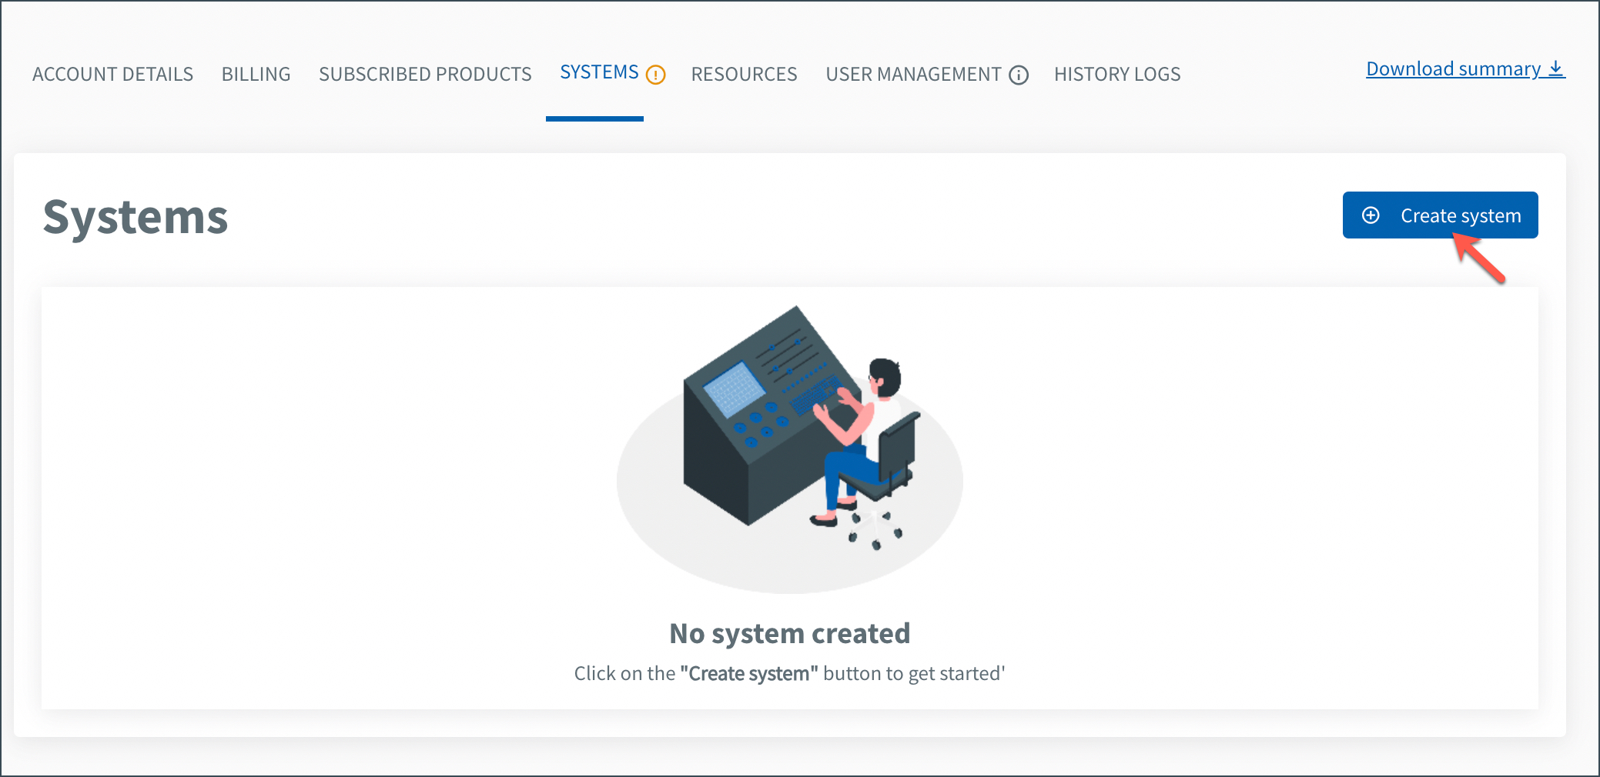
Task: Click the Systems page heading
Action: pos(136,218)
